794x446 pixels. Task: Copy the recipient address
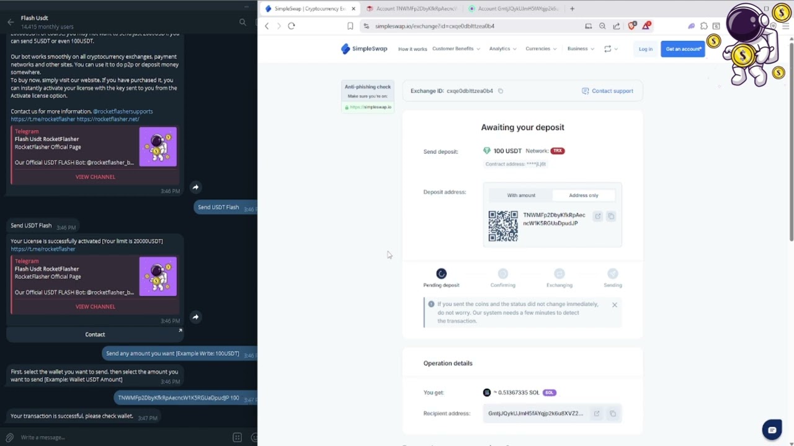pos(612,413)
